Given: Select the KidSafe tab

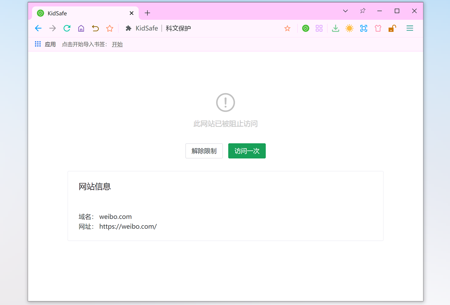Looking at the screenshot, I should 85,13.
